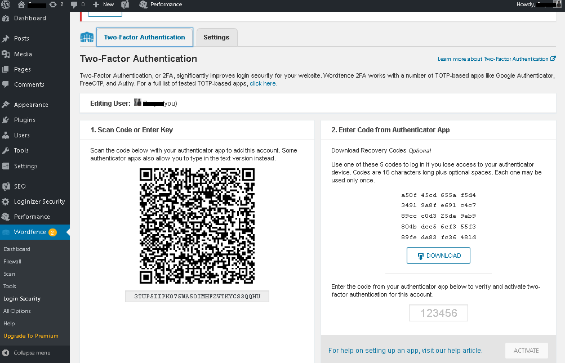Focus the 123456 authenticator code field

pos(438,313)
